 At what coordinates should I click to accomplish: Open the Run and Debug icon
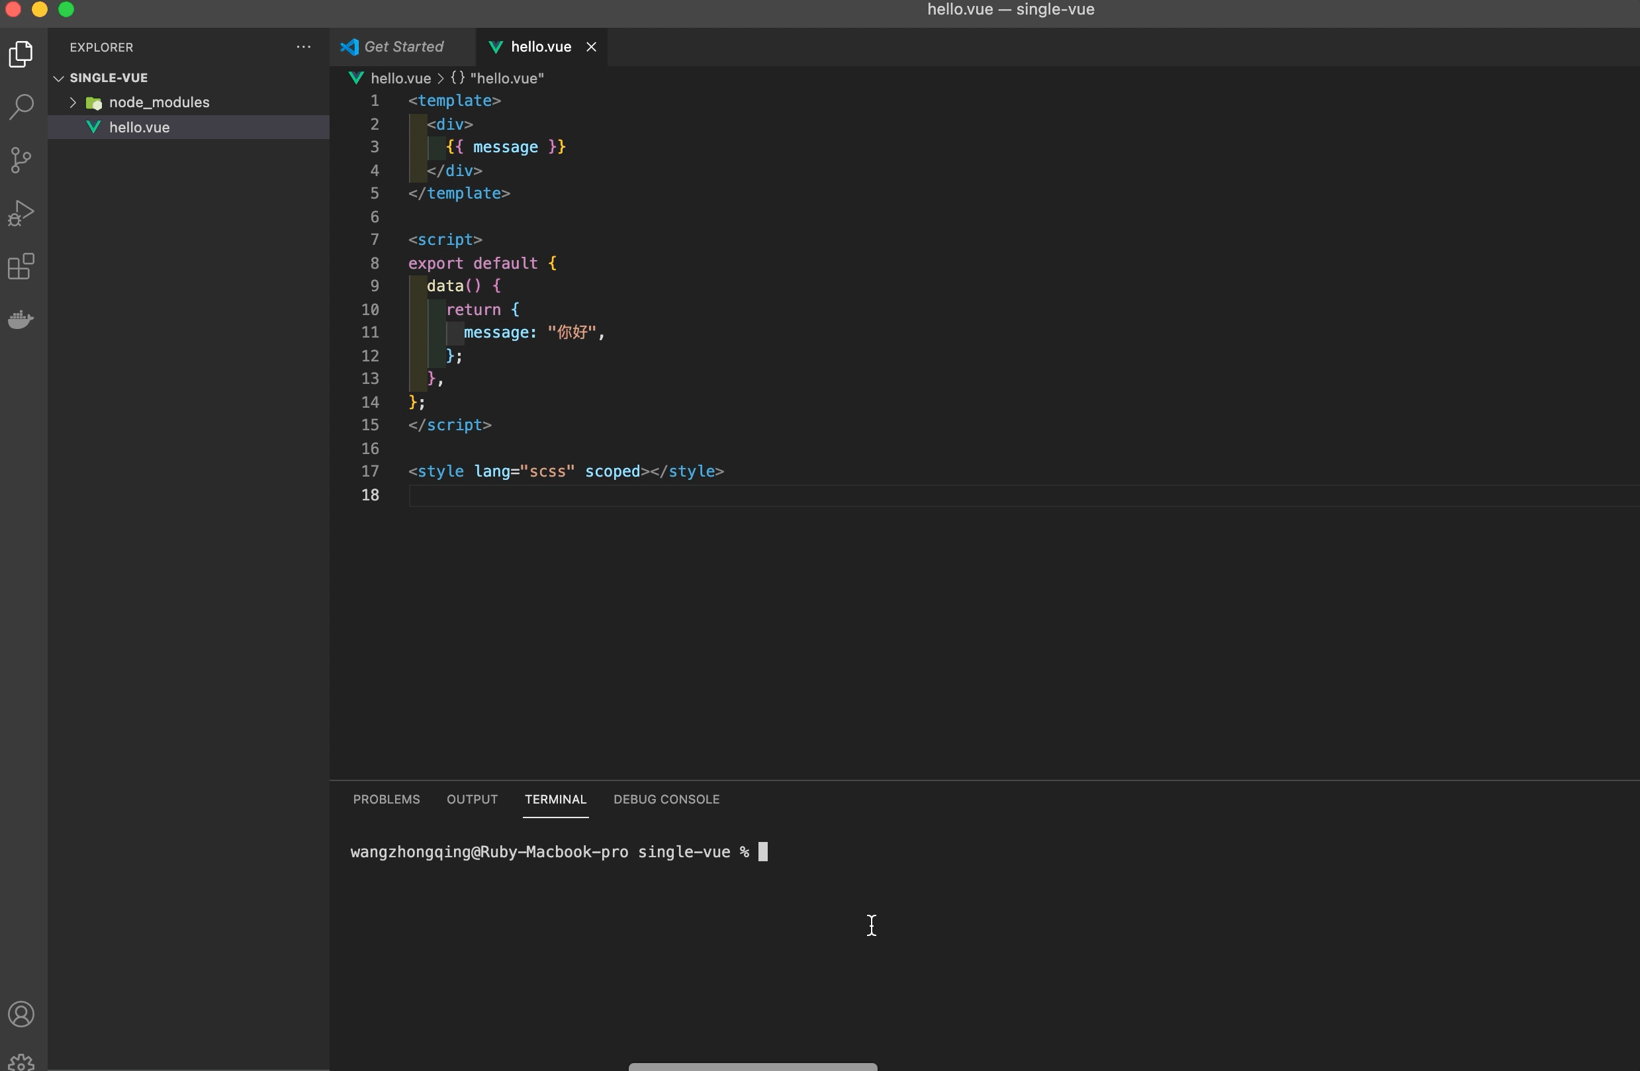[22, 212]
